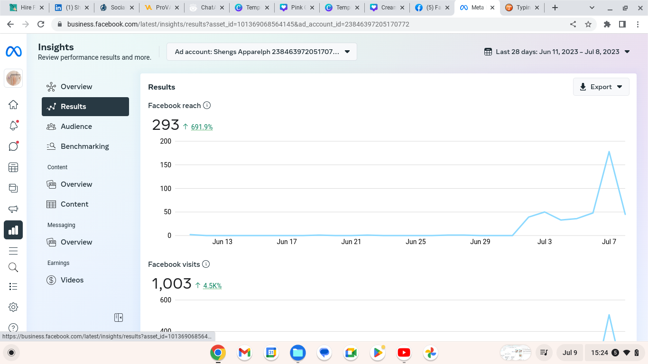Close the active Meta tab
This screenshot has height=364, width=648.
[x=492, y=8]
